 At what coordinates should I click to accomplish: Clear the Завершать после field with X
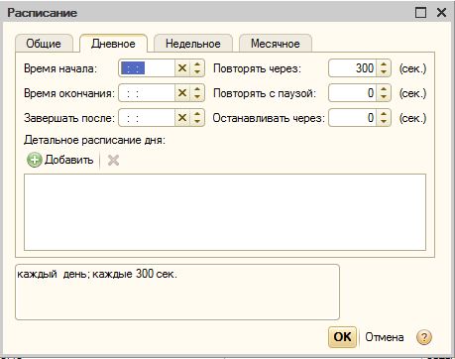(x=182, y=118)
